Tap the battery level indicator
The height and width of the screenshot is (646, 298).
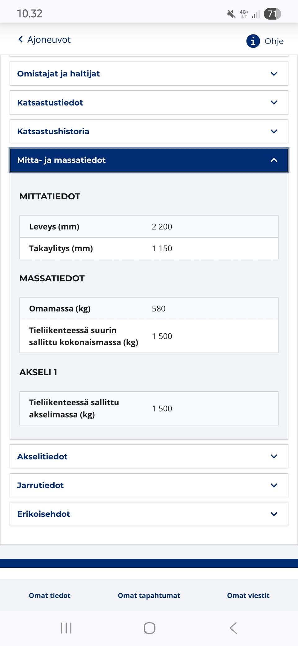click(272, 14)
